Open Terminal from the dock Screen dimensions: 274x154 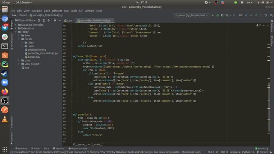[x=5, y=46]
